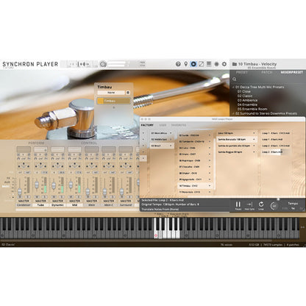Click arrow beside 10 Timbau - CH12 entry
The width and height of the screenshot is (306, 306).
[x=210, y=186]
